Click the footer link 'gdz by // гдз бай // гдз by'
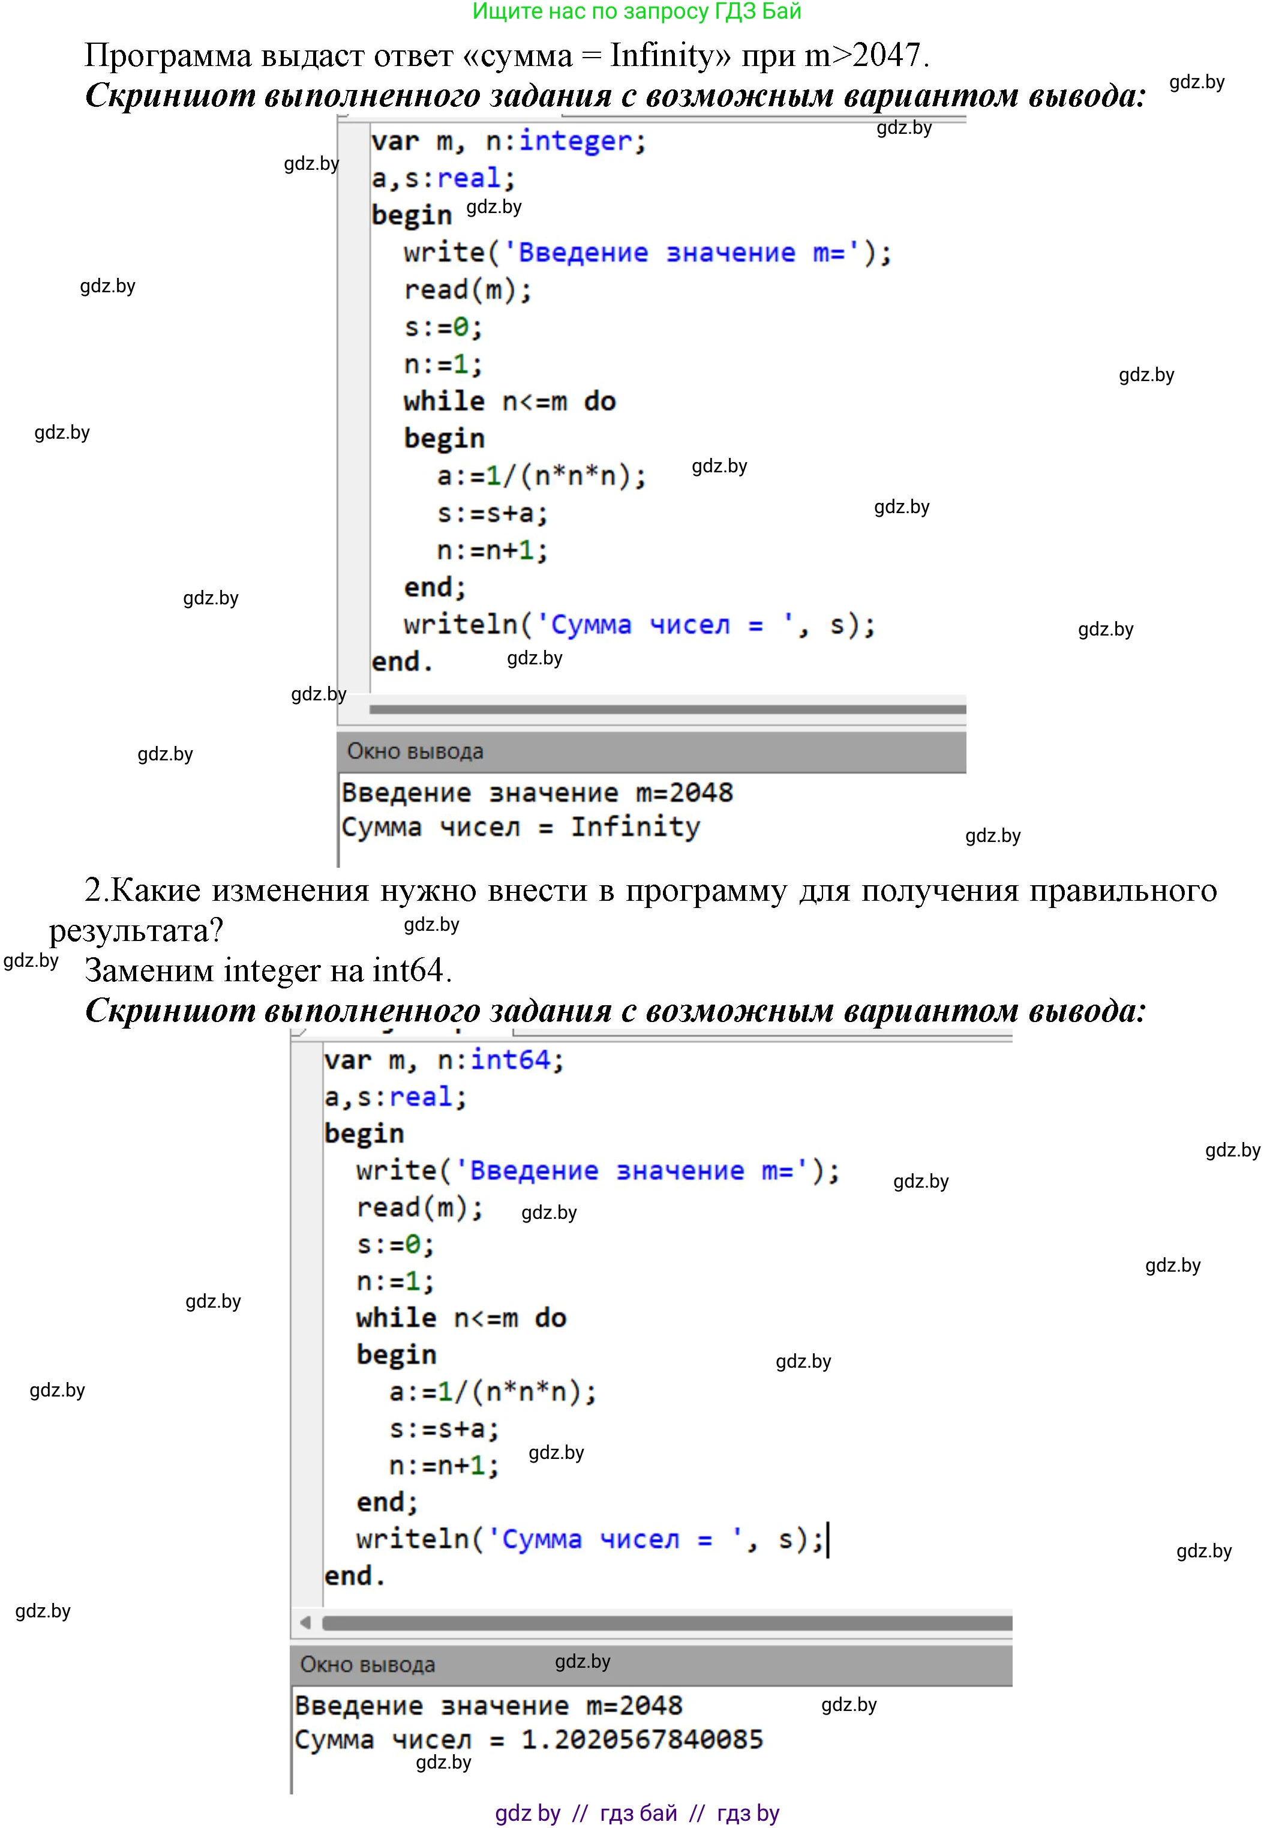1276x1828 pixels. tap(637, 1813)
